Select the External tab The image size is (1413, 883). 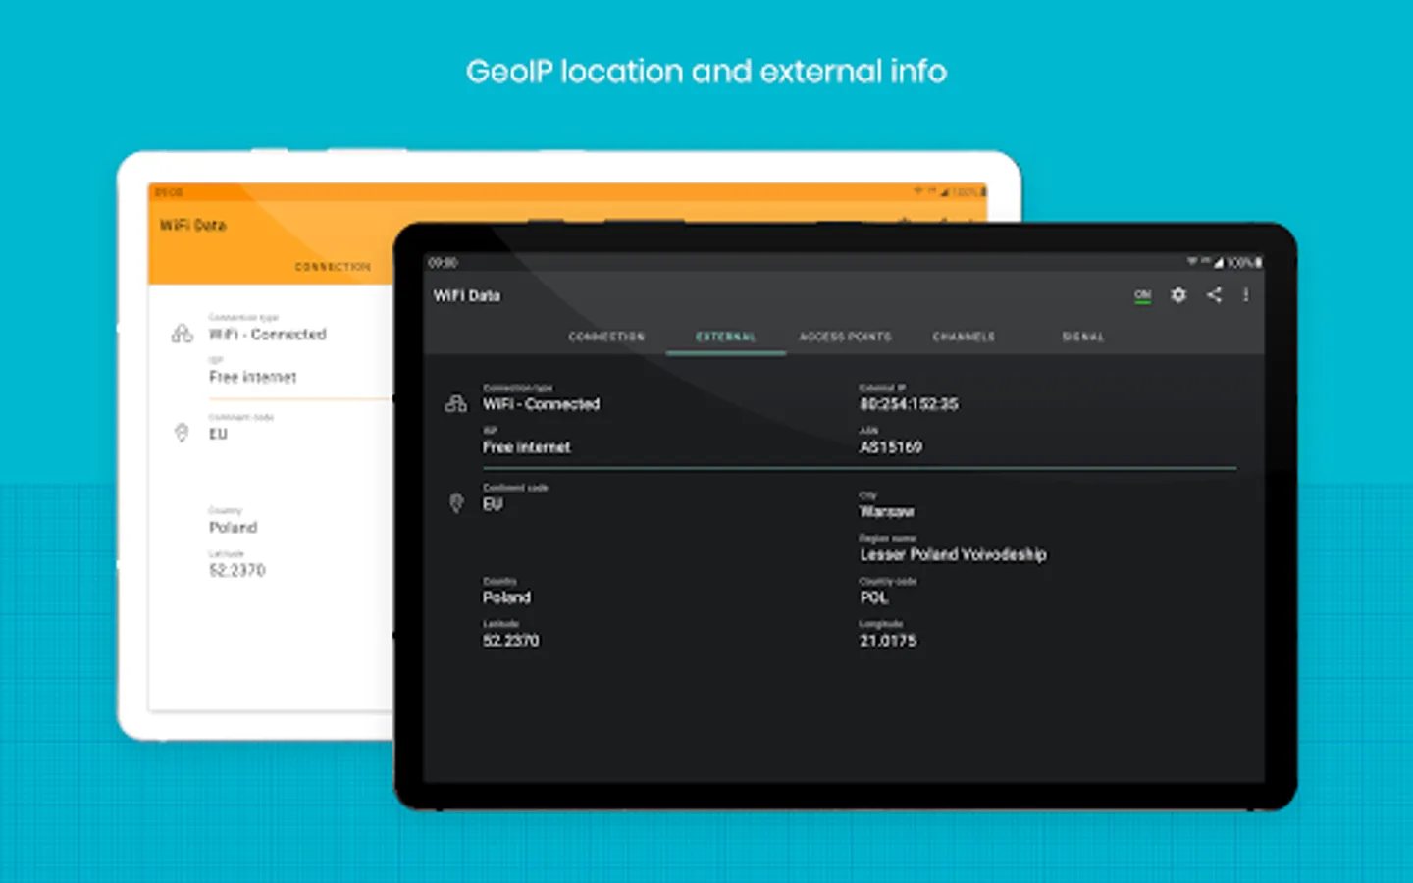tap(726, 337)
